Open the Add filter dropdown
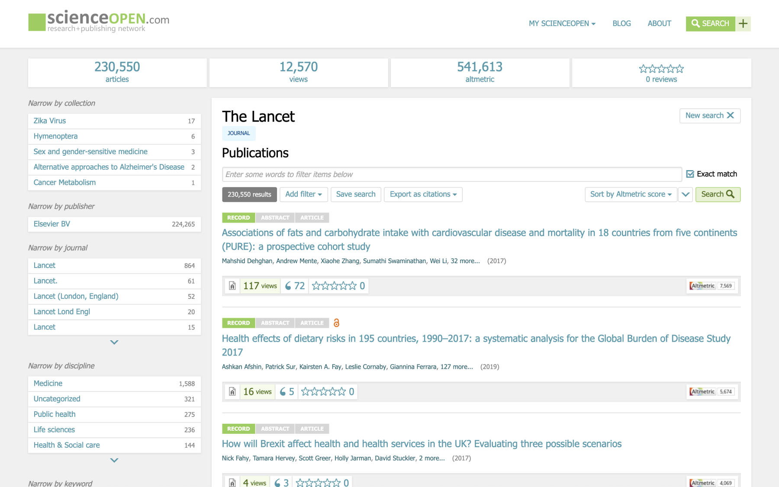 pos(303,194)
